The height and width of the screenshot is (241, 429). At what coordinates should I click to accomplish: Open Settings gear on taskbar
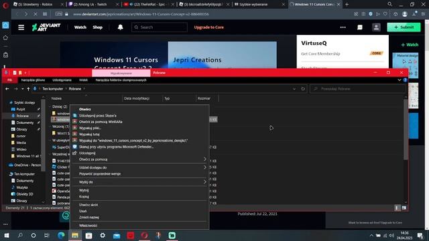pyautogui.click(x=103, y=235)
